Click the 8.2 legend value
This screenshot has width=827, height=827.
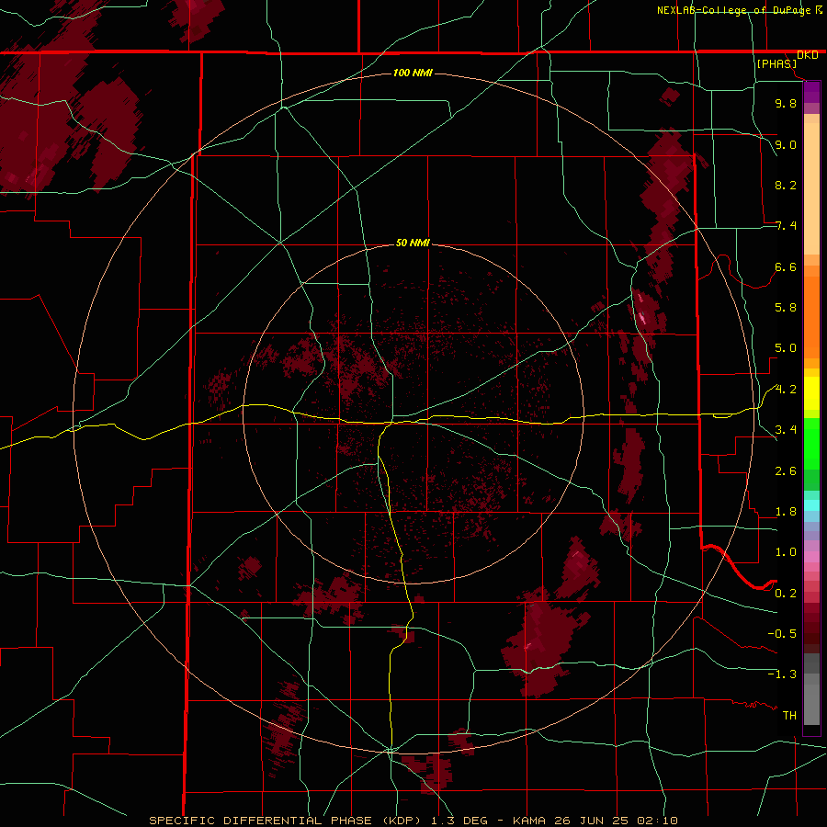tap(786, 185)
